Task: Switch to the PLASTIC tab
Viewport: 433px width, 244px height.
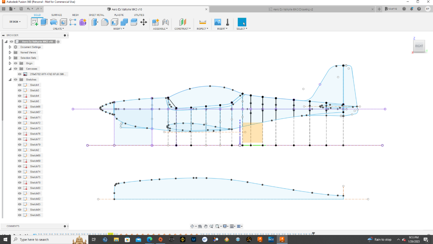Action: coord(119,15)
